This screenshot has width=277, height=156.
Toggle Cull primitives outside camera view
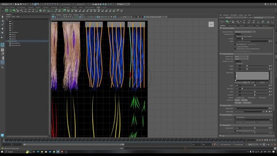[x=235, y=49]
